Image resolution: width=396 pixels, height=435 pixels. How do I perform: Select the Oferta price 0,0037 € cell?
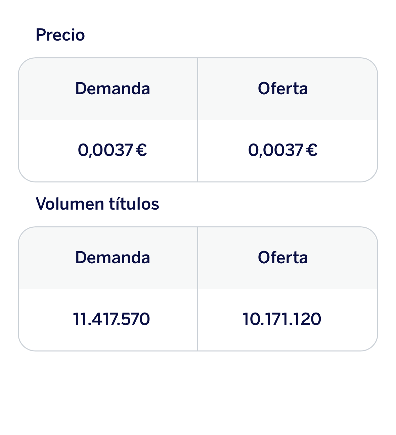(x=283, y=150)
